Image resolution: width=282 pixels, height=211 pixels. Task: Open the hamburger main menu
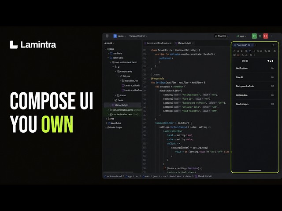point(107,36)
